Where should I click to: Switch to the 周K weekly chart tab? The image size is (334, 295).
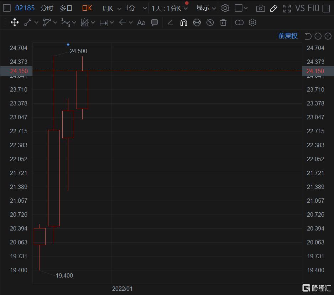point(107,8)
